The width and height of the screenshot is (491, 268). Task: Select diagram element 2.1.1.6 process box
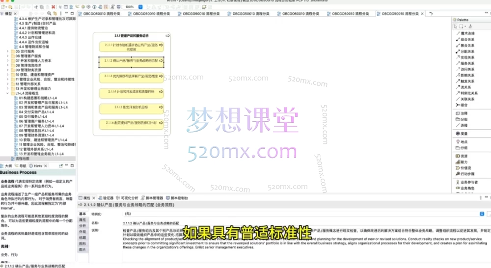tap(131, 124)
